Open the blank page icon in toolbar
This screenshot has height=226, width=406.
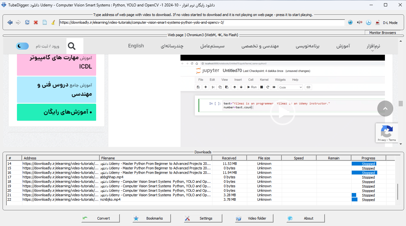pos(44,22)
